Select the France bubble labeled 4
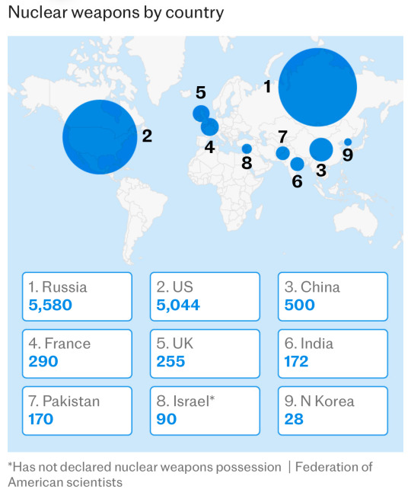The image size is (411, 499). tap(210, 127)
